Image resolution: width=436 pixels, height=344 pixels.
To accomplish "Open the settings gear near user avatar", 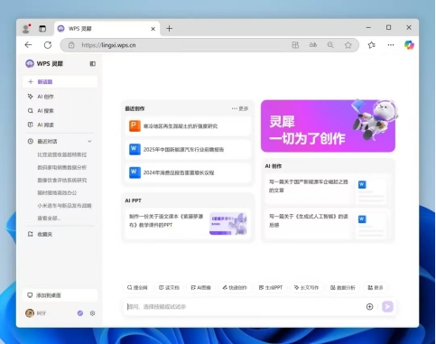I will coord(92,313).
